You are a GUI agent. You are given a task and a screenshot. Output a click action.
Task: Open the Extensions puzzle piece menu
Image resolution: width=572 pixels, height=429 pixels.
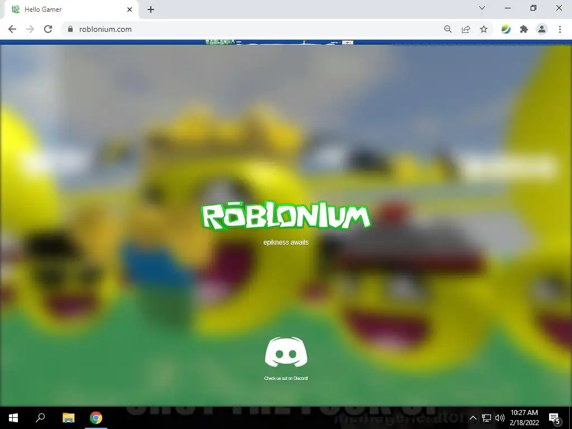(x=524, y=29)
